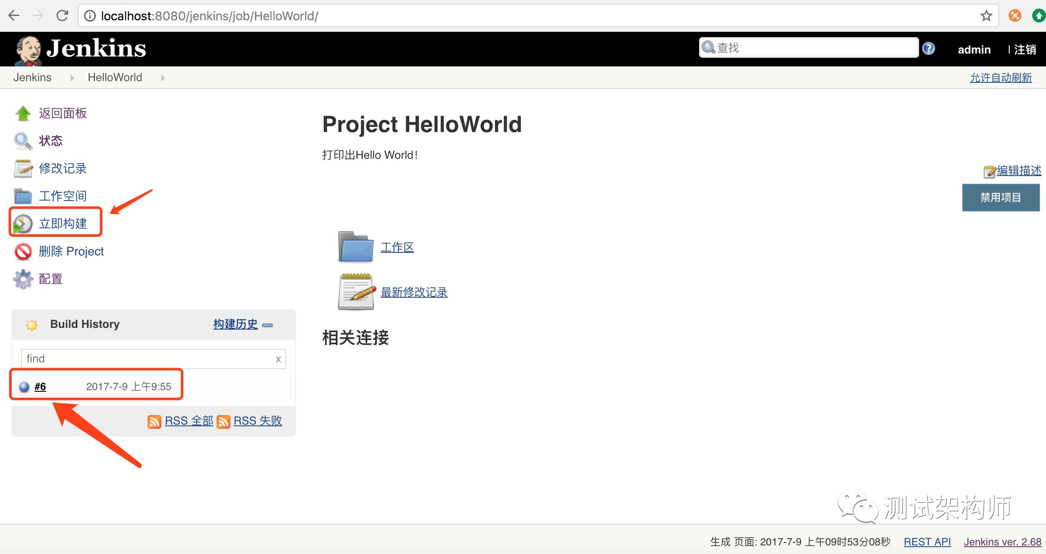
Task: Click the Jenkins butler logo
Action: 28,50
